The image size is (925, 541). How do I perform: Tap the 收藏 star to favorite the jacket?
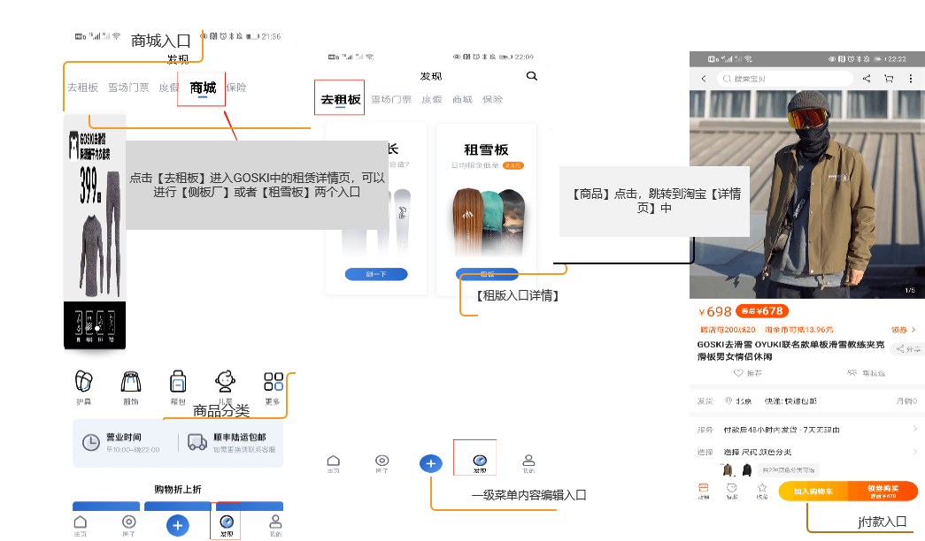pos(763,486)
